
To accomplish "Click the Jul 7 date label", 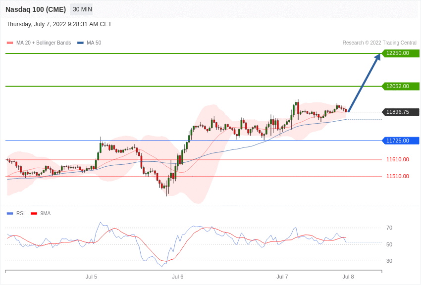I will coord(282,277).
